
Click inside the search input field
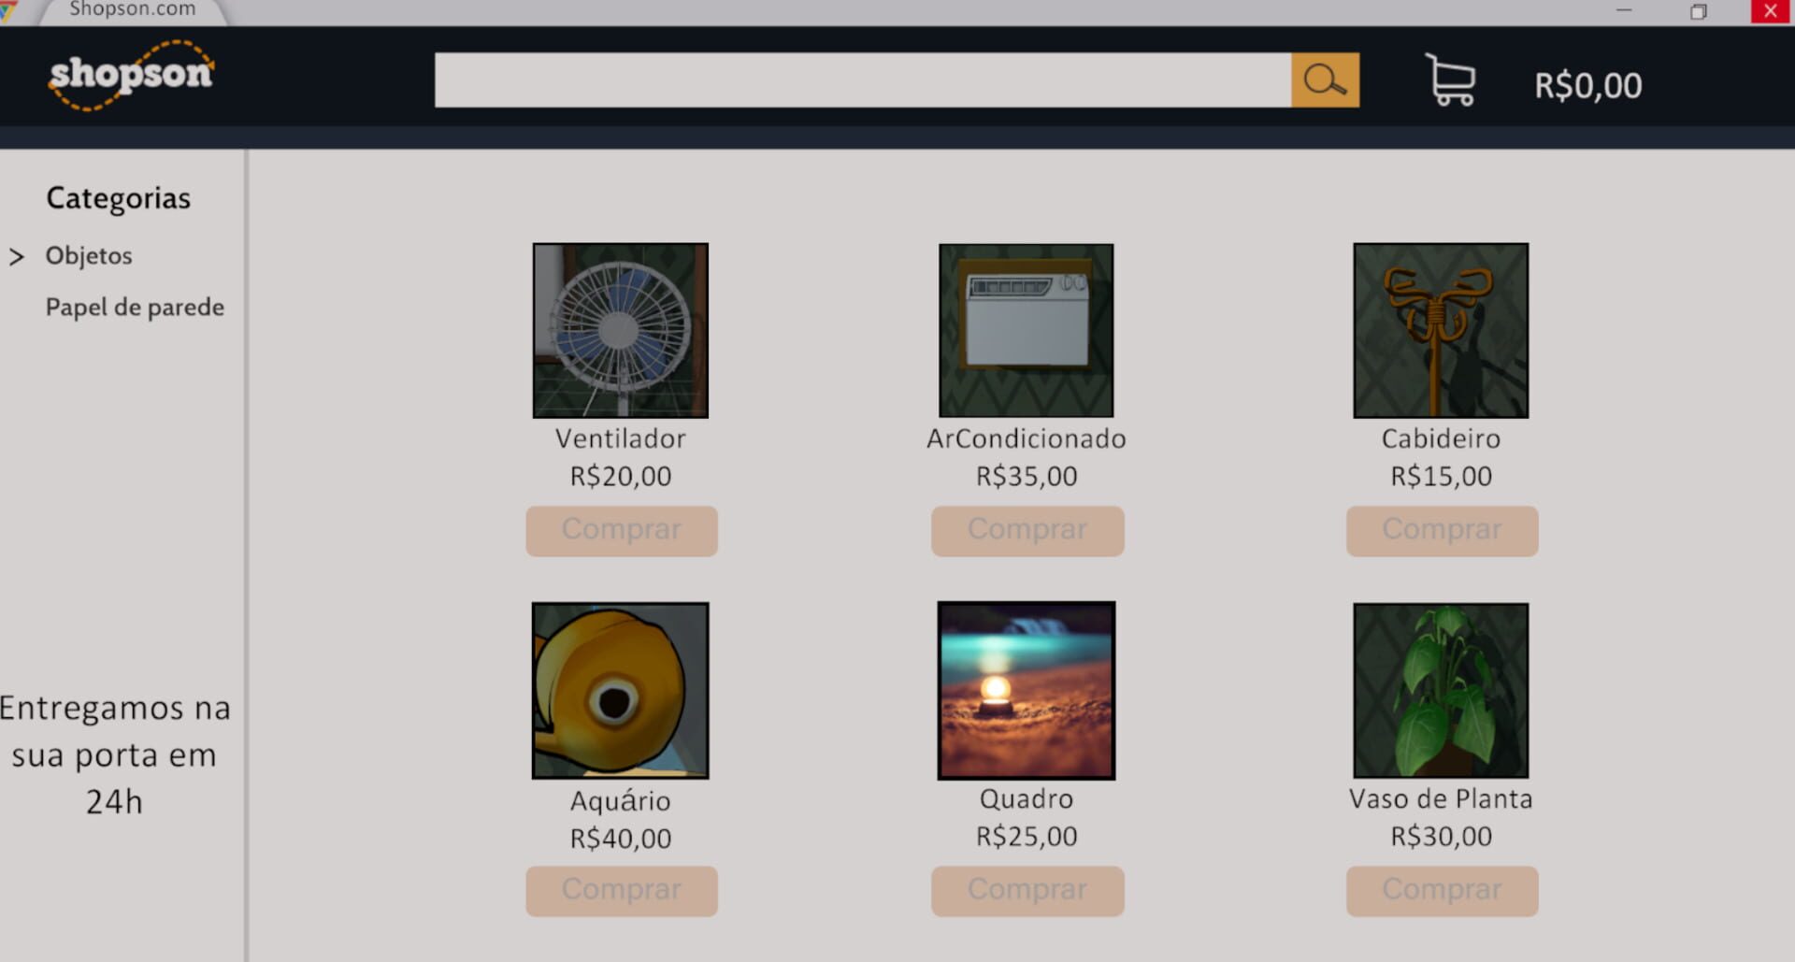coord(863,80)
